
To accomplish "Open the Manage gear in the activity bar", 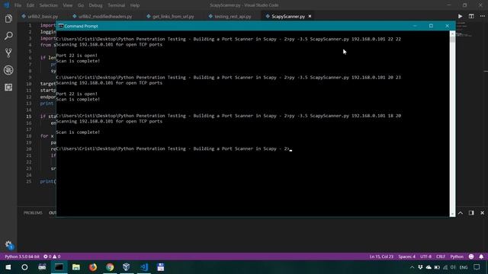I will pos(8,245).
